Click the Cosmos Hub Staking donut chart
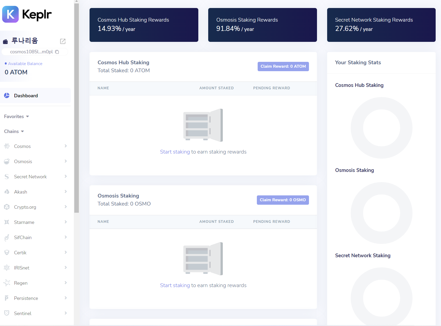 (x=381, y=128)
